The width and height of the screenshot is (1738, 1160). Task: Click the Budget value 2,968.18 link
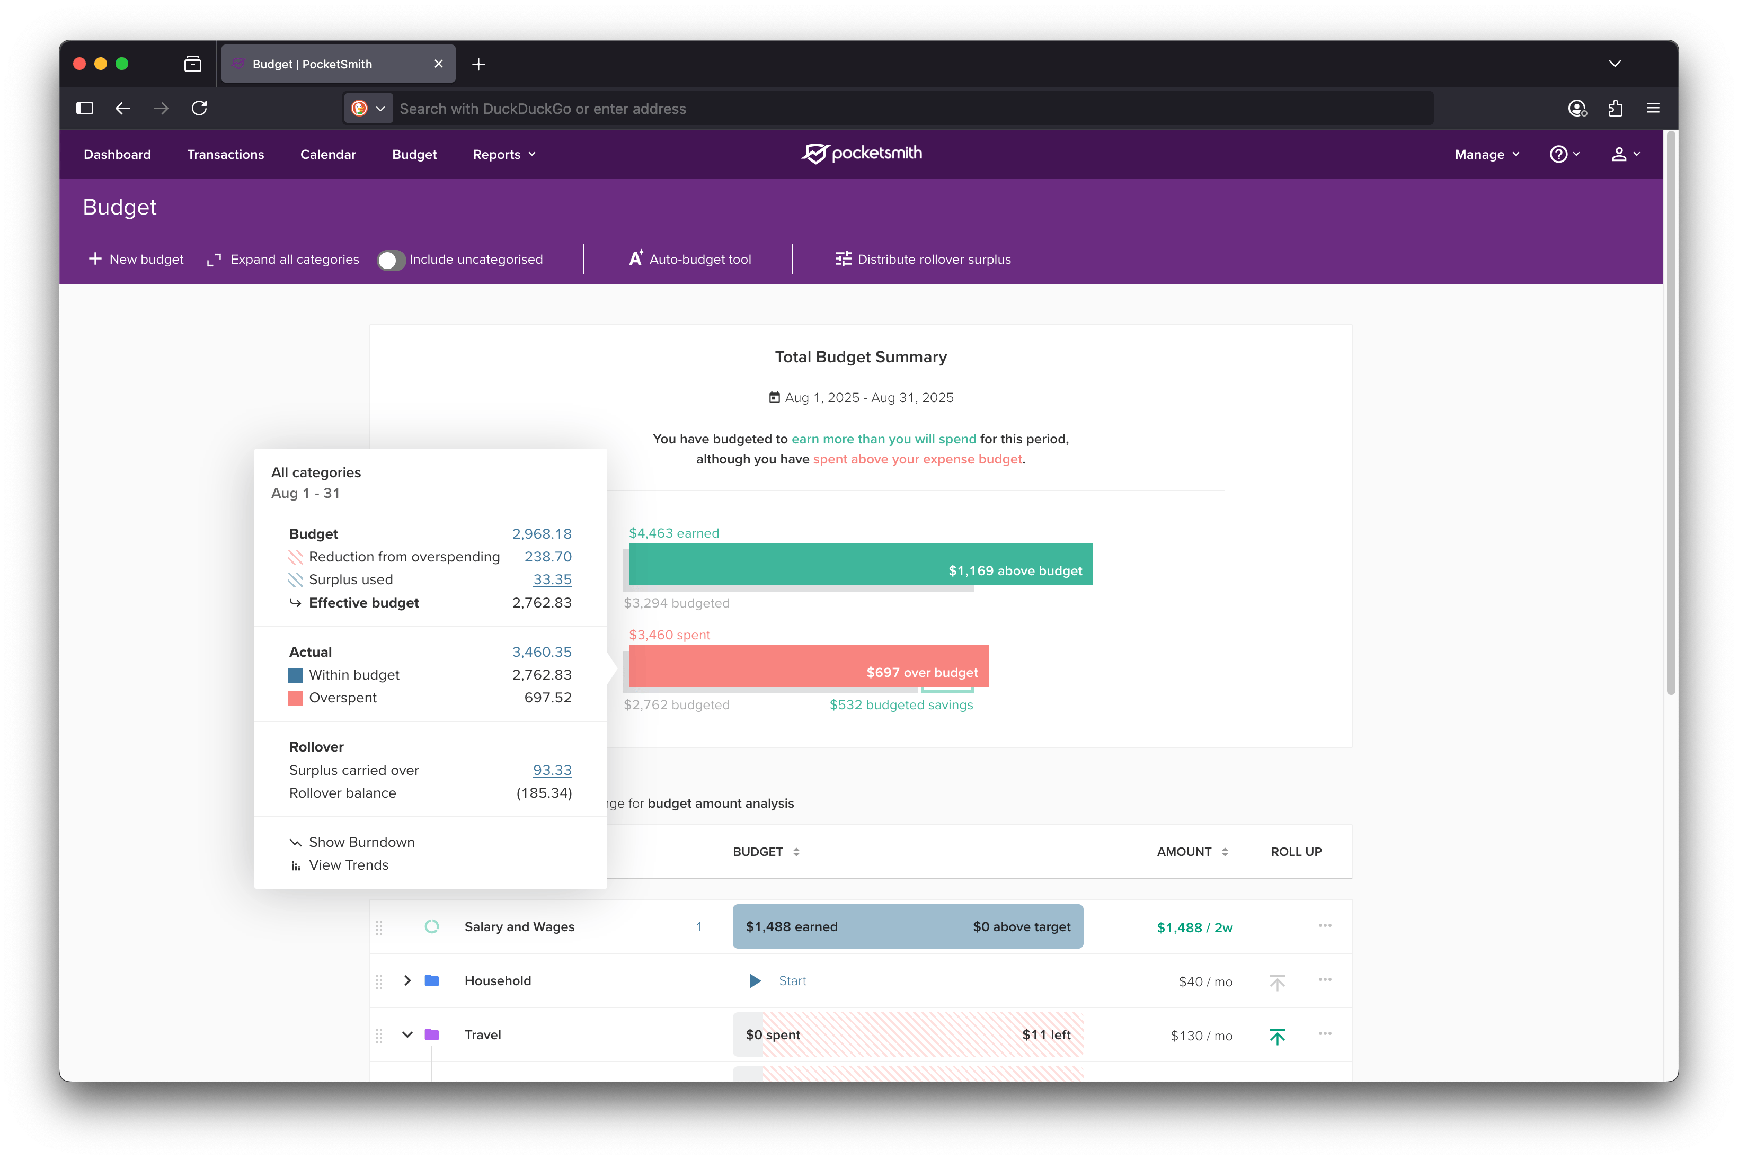click(542, 533)
